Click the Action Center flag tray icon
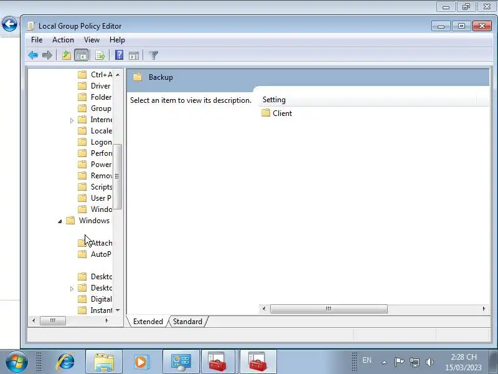The width and height of the screenshot is (498, 374). [399, 362]
